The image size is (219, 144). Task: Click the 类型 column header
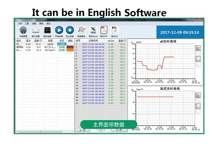50,41
